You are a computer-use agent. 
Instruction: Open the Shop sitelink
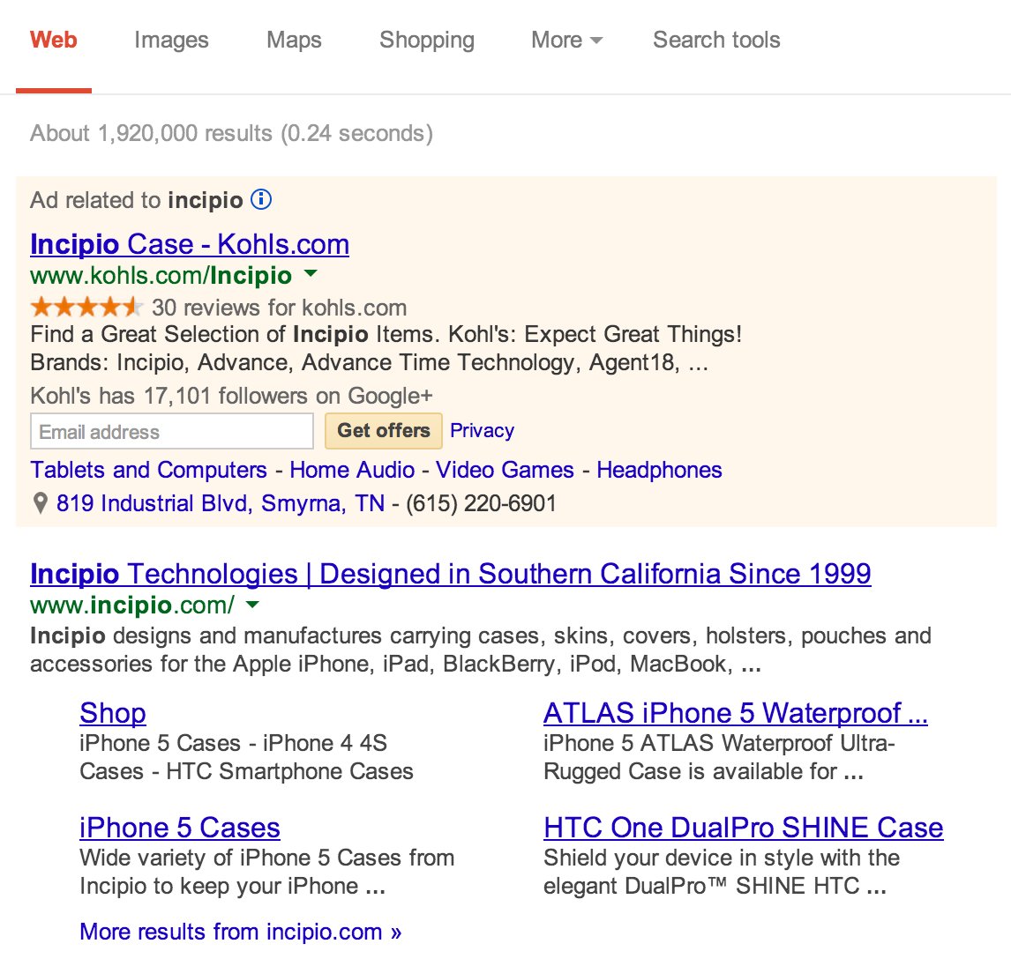pyautogui.click(x=113, y=713)
